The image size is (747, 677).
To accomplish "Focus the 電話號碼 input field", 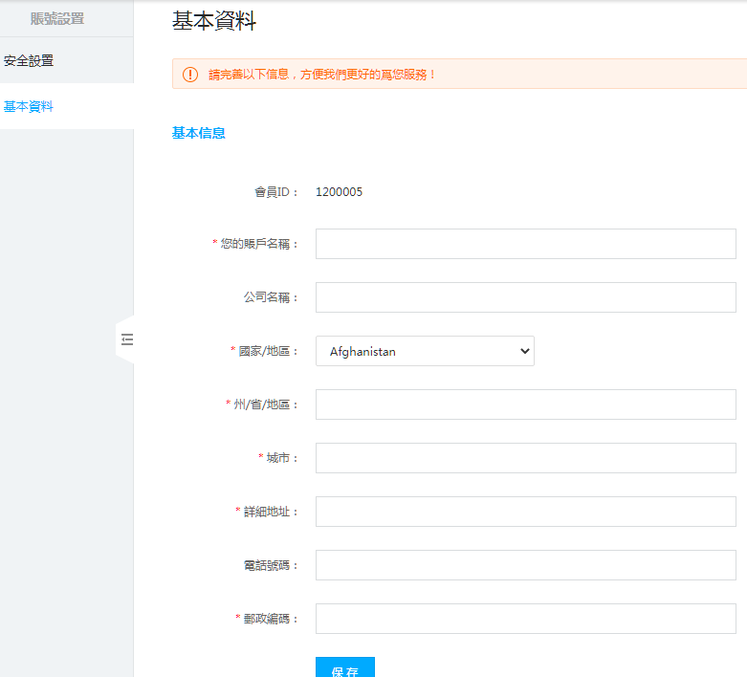I will click(x=526, y=565).
